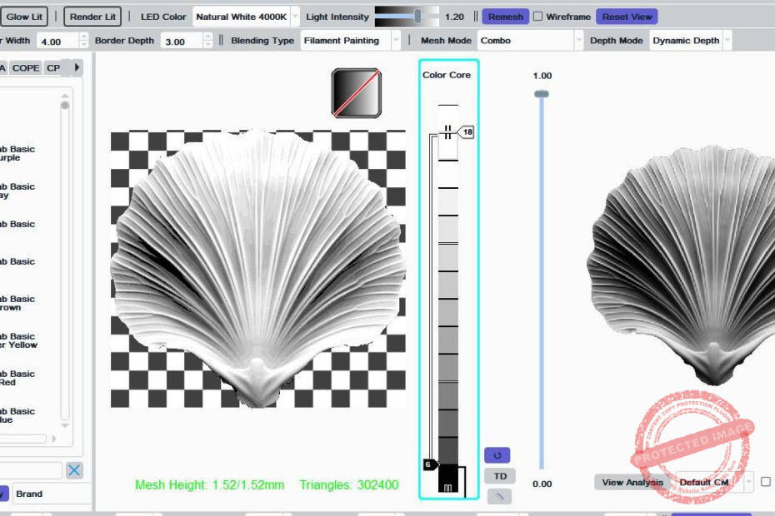Click the blue X clear-filter icon

click(x=74, y=470)
